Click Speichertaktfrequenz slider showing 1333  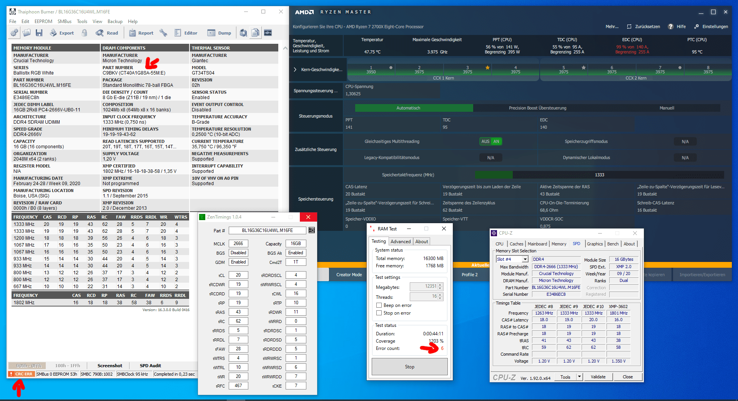coord(599,175)
